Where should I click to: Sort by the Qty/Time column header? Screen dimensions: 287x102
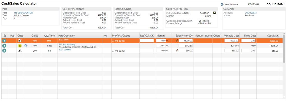(49, 36)
